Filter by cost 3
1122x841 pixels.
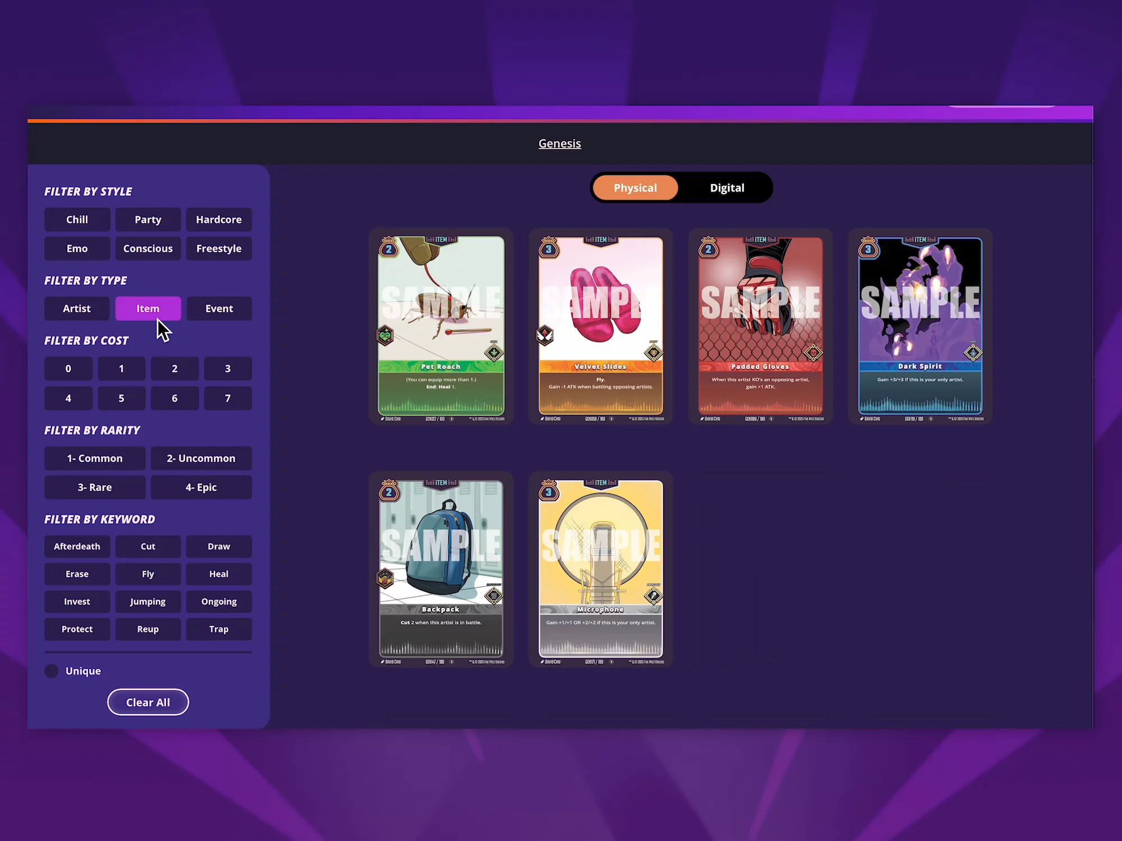click(228, 368)
